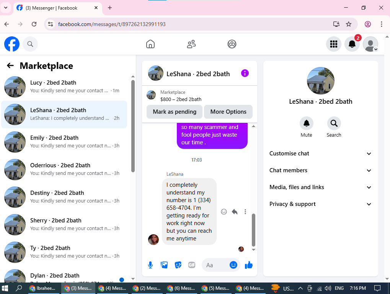This screenshot has width=390, height=294.
Task: Open the Groups icon in top navigation
Action: (232, 44)
